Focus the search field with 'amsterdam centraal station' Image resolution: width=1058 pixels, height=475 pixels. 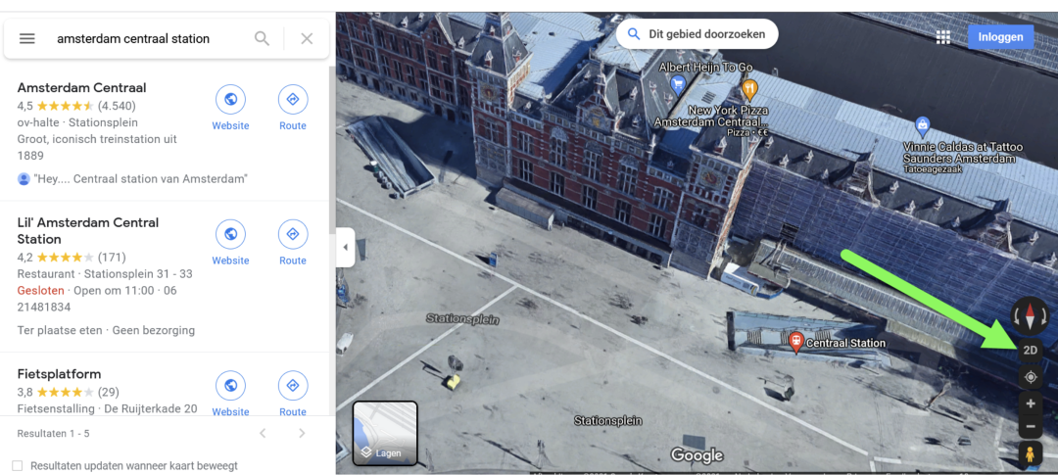(133, 38)
